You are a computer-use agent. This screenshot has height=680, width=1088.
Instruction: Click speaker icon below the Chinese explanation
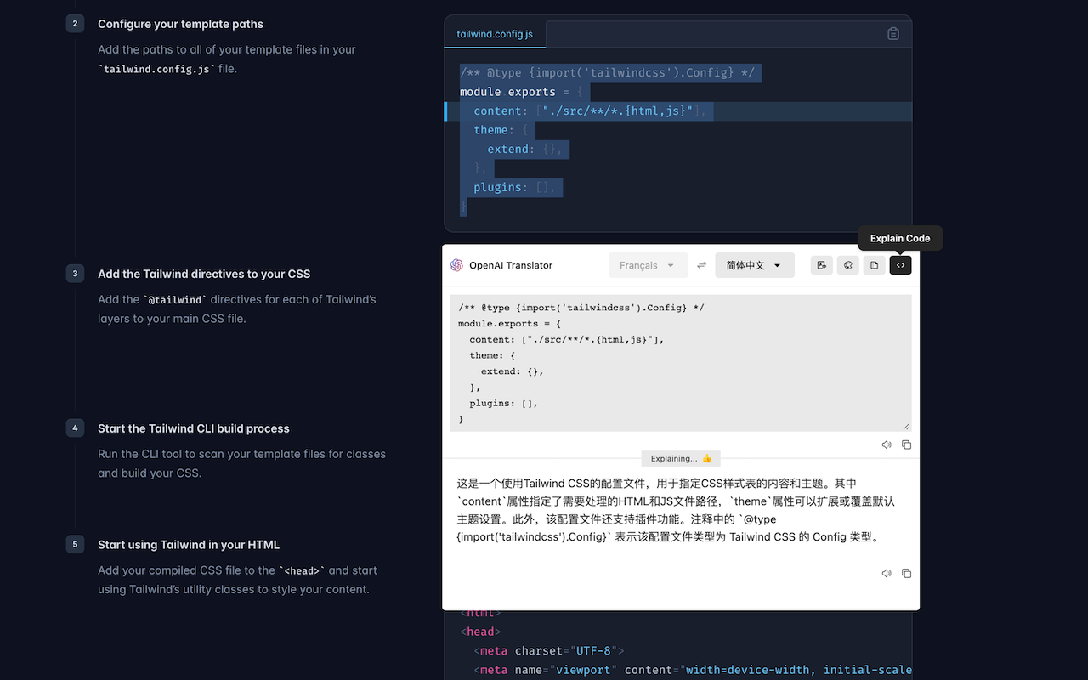886,573
